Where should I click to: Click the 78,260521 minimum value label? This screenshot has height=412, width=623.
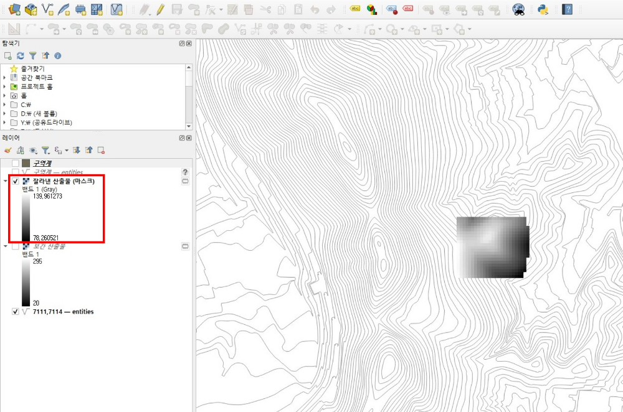45,238
